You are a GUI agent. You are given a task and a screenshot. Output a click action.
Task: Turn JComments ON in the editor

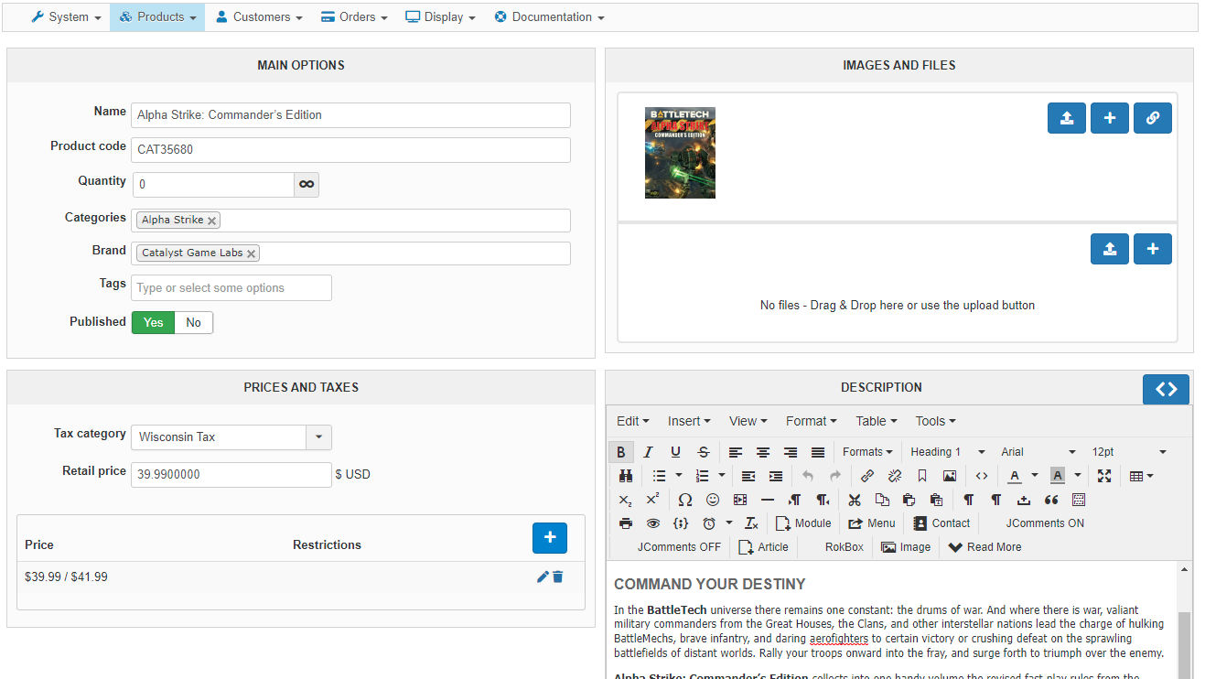pyautogui.click(x=1045, y=523)
